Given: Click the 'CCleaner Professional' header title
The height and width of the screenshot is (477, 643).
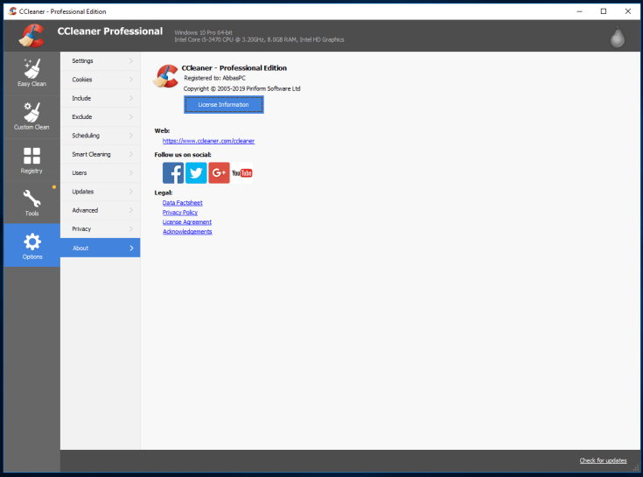Looking at the screenshot, I should (x=110, y=32).
